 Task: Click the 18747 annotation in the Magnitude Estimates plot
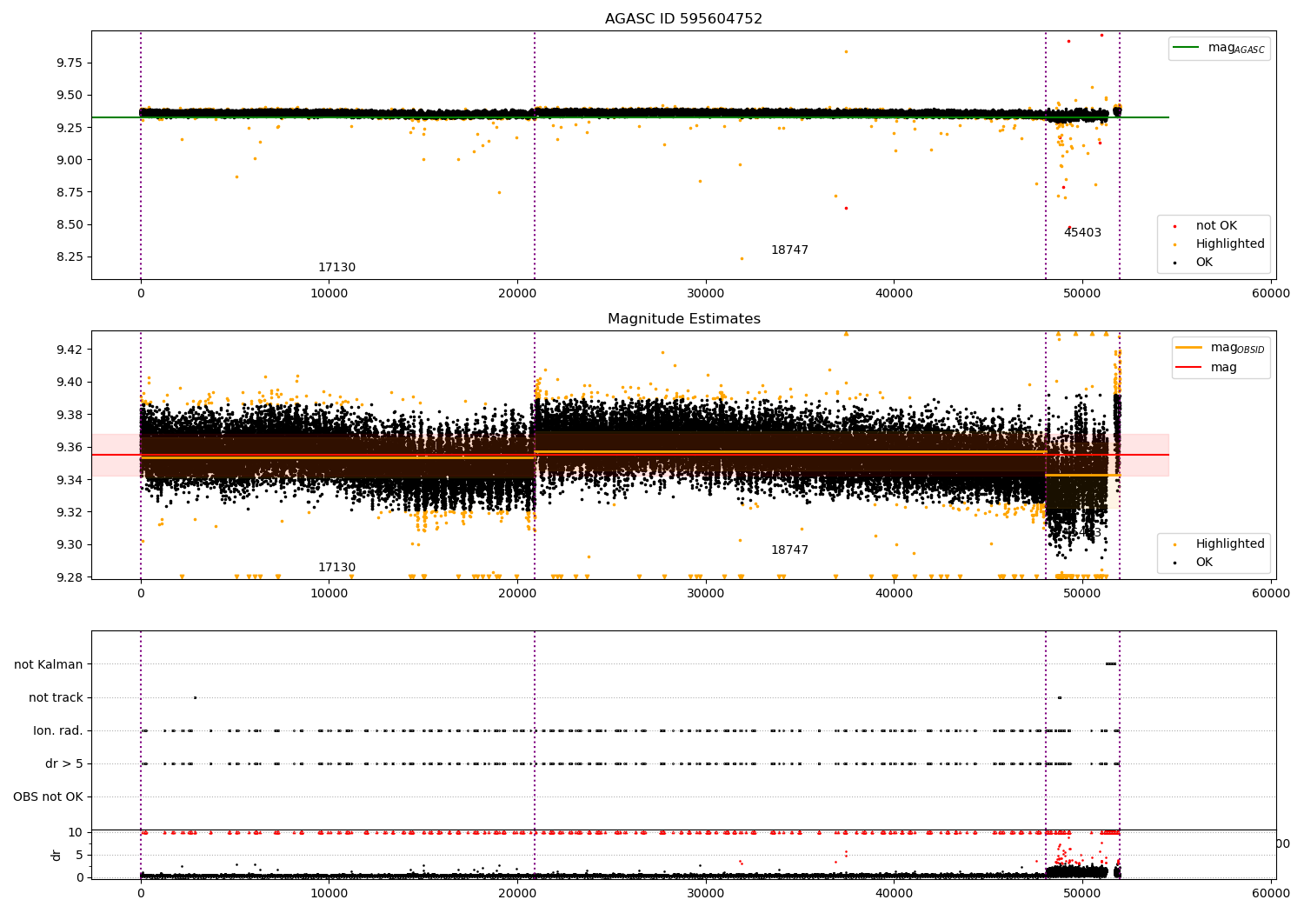click(x=789, y=550)
